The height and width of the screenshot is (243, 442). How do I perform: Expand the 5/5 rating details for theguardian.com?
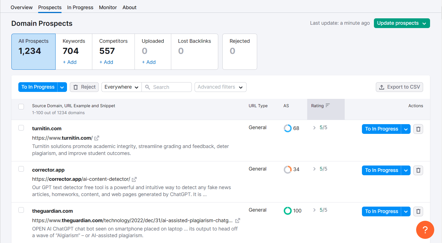click(314, 210)
